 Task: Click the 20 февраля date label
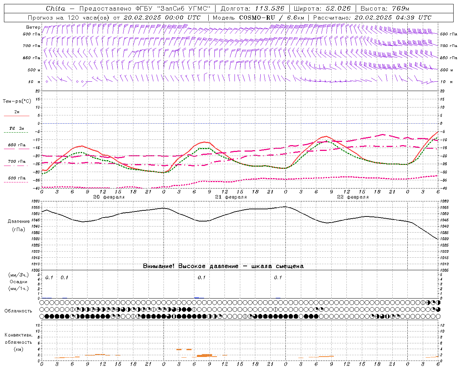pyautogui.click(x=109, y=197)
